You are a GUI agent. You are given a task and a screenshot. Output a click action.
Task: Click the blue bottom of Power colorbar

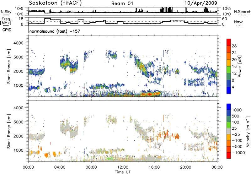(229, 90)
